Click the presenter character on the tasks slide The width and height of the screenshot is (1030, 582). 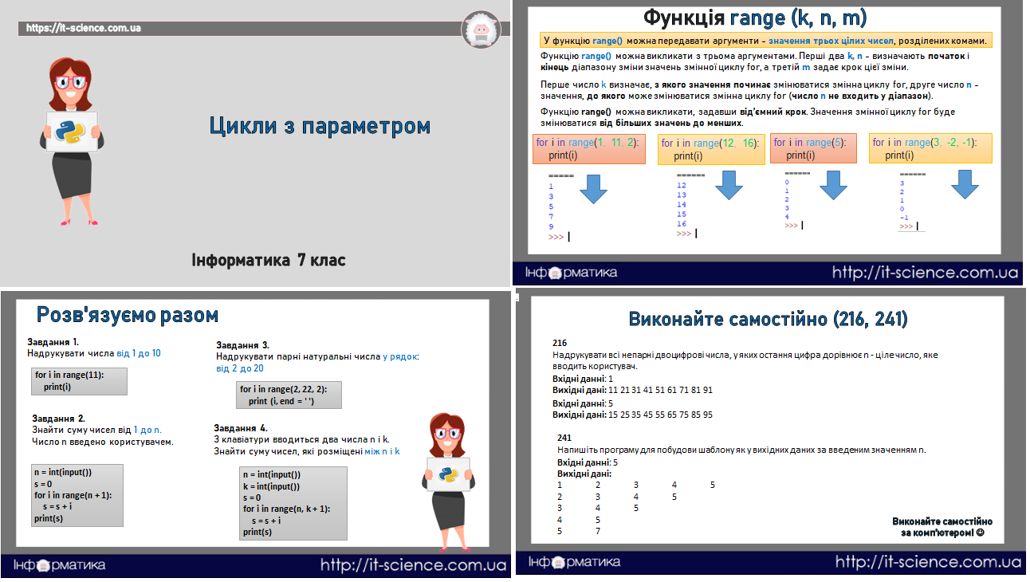446,470
